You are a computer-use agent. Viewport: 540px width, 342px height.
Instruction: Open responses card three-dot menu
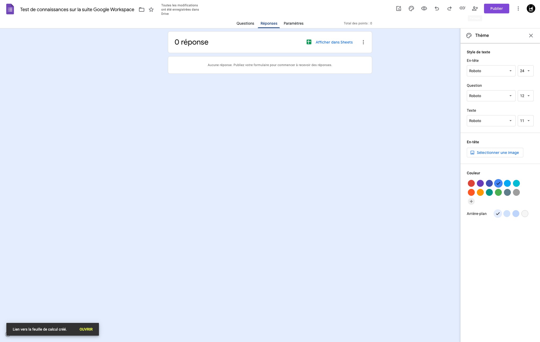pos(363,42)
